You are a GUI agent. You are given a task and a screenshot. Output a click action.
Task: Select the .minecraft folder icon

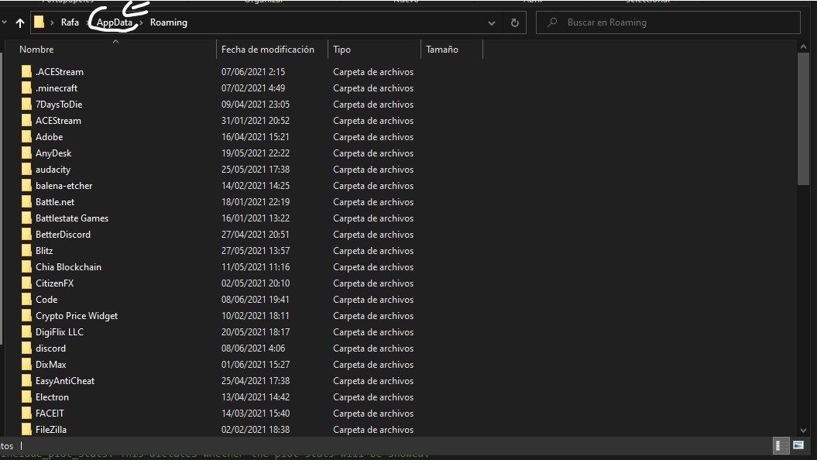click(26, 88)
